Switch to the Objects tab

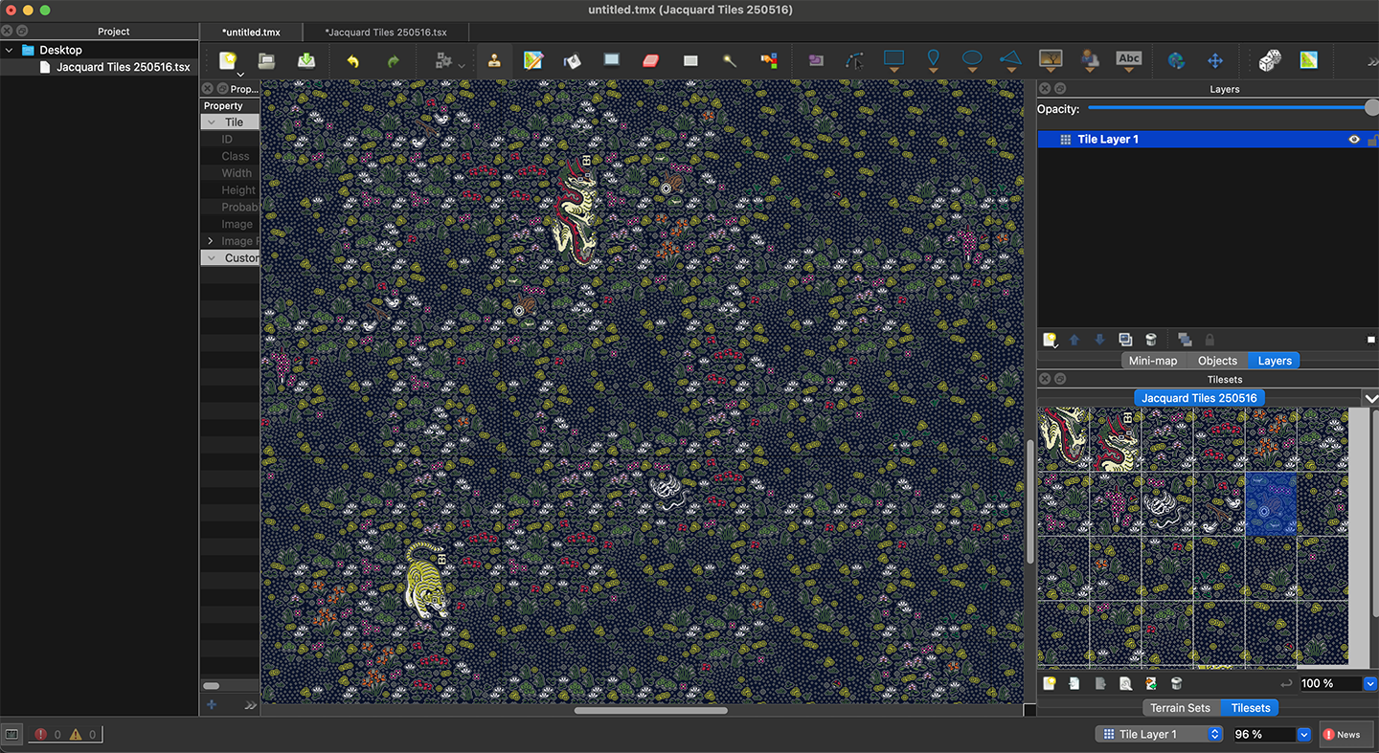click(1217, 361)
